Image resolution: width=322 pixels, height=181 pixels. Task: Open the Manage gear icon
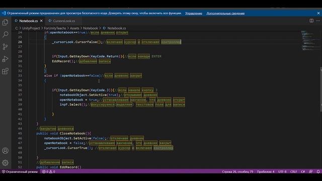pos(5,163)
